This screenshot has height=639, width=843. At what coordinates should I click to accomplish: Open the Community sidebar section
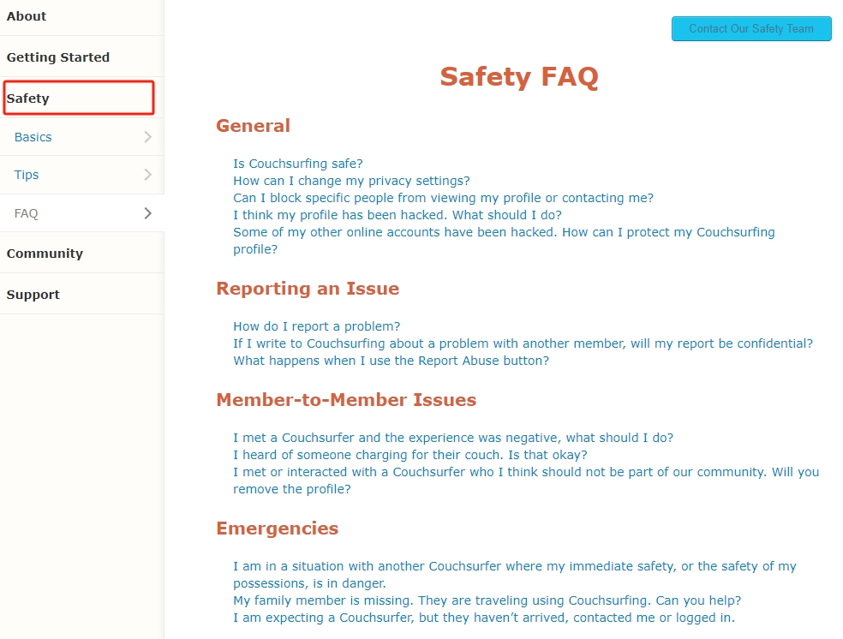click(x=45, y=254)
